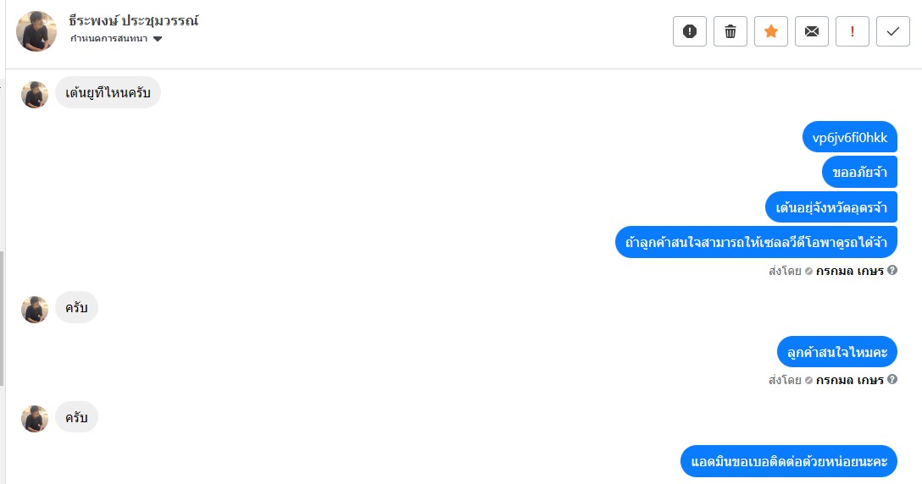
Task: Click sender name กรกมล เกษร under ลูกค้าสนใจไหมคะ
Action: click(x=850, y=380)
